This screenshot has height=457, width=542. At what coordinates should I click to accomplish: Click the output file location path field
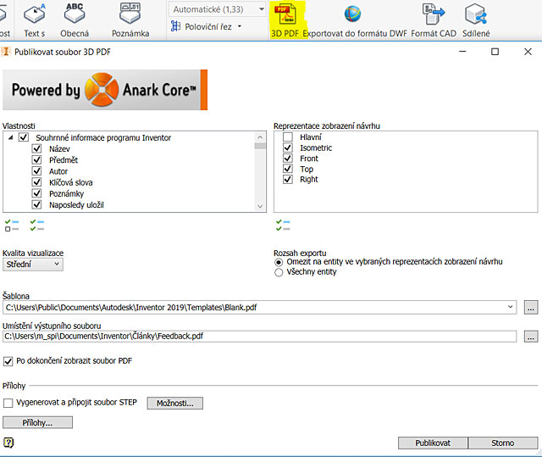(x=259, y=337)
